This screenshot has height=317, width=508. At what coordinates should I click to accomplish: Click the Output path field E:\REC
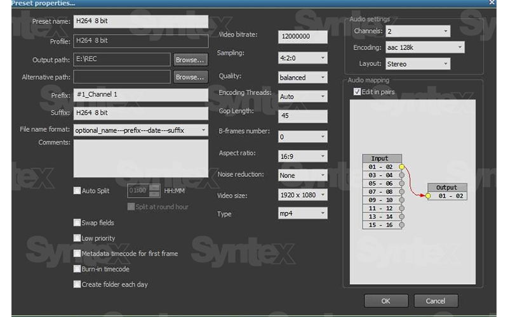pyautogui.click(x=122, y=60)
